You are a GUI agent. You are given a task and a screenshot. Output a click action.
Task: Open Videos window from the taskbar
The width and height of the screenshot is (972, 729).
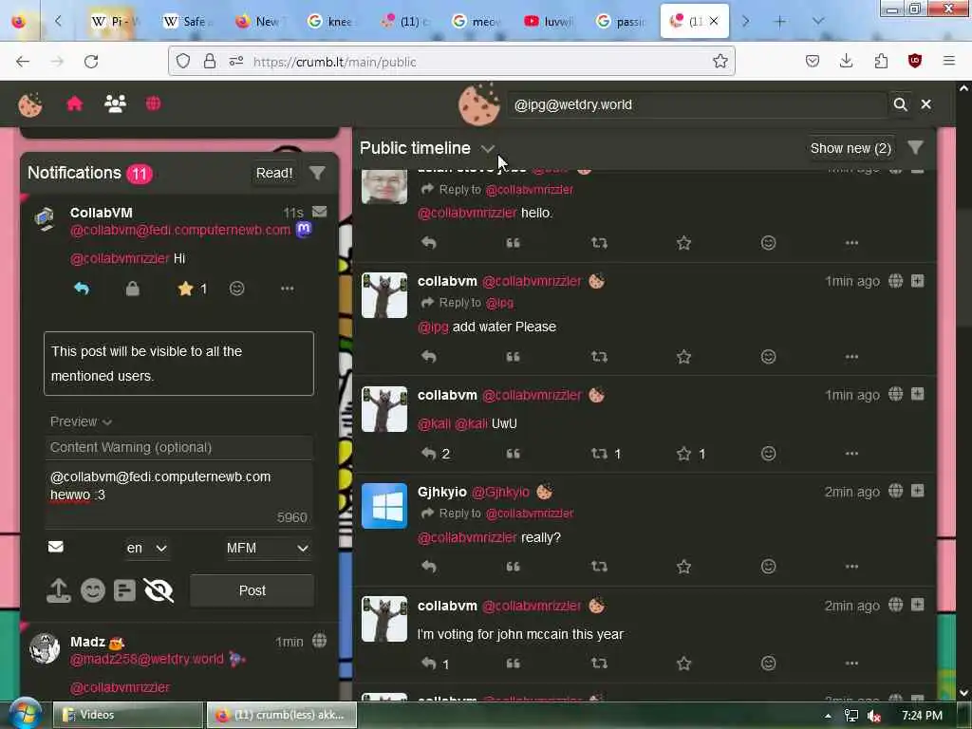[128, 715]
